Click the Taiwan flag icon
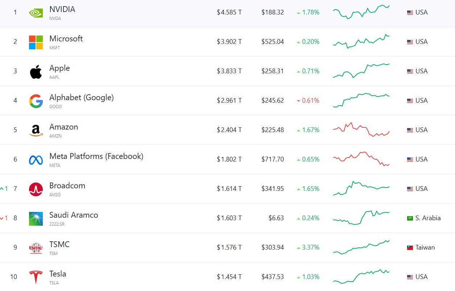 (x=410, y=248)
